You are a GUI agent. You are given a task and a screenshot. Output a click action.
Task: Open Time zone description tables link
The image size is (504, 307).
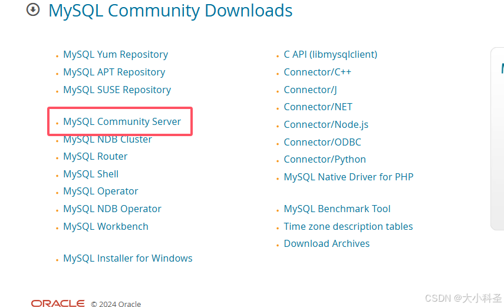348,226
